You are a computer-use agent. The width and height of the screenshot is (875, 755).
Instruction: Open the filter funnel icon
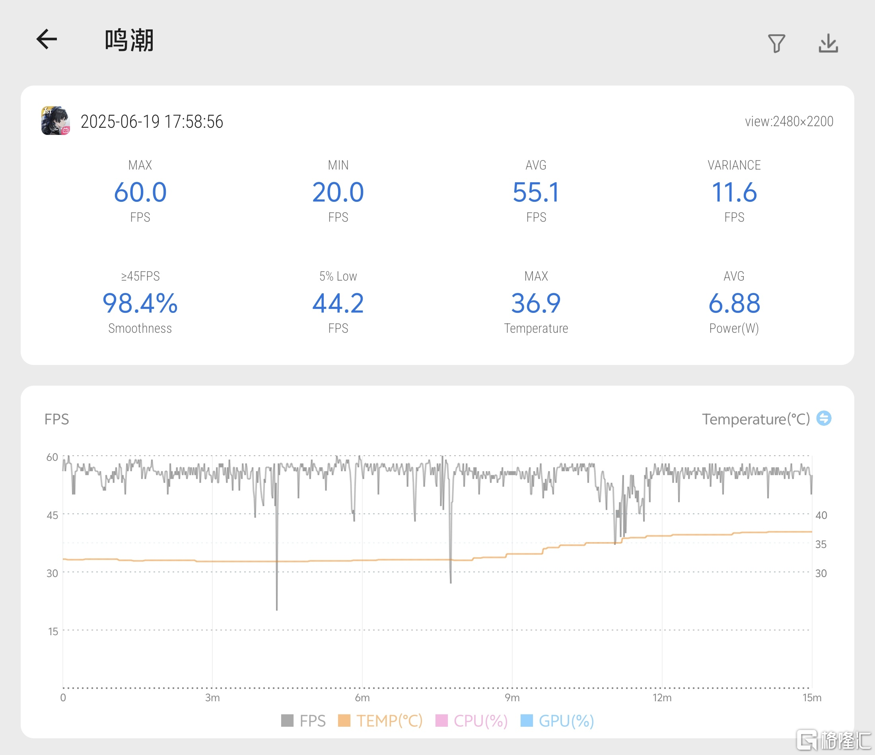click(776, 43)
